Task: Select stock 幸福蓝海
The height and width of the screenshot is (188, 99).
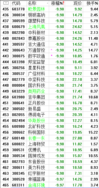Action: tap(37, 179)
